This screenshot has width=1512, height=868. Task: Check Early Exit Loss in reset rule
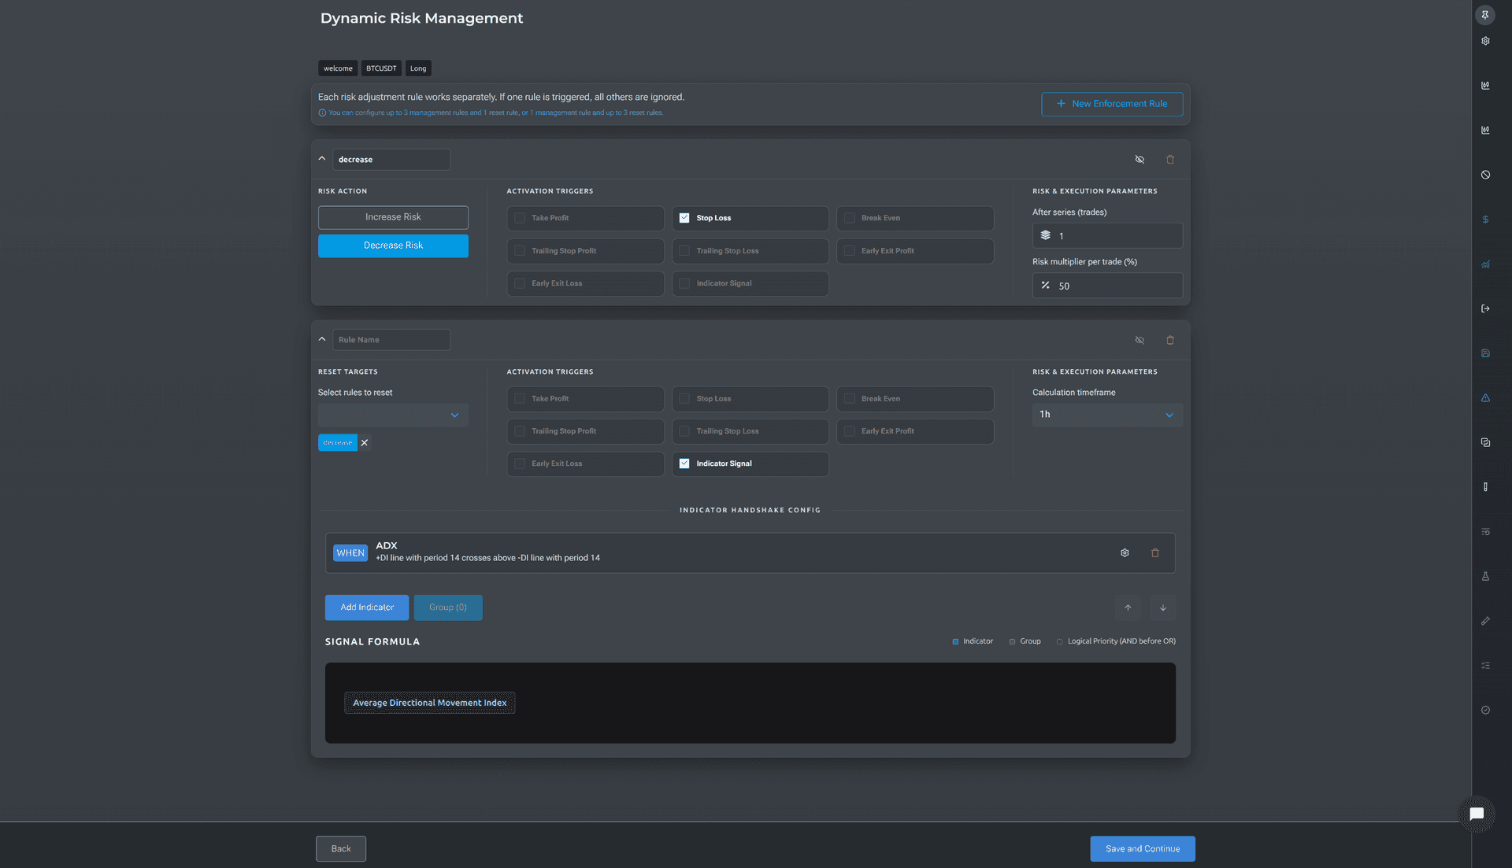(x=520, y=464)
